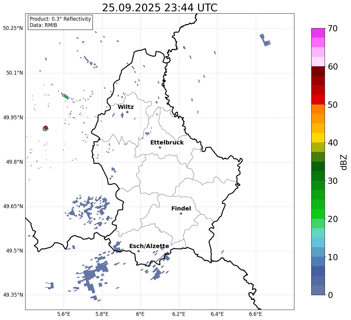Click the dBZ colorbar axis label
This screenshot has width=351, height=320.
(344, 162)
